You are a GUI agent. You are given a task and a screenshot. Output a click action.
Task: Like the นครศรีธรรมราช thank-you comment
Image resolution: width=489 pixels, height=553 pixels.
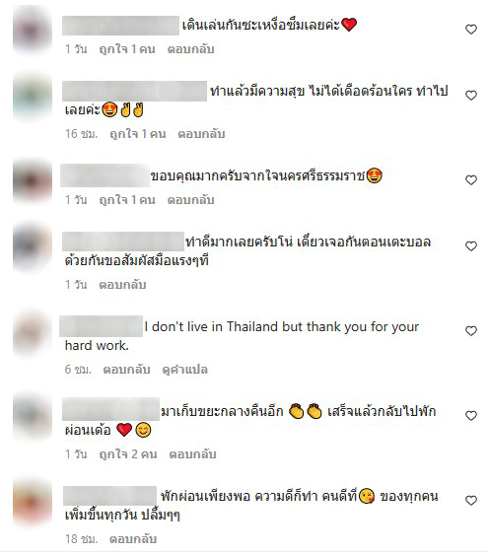click(x=471, y=180)
